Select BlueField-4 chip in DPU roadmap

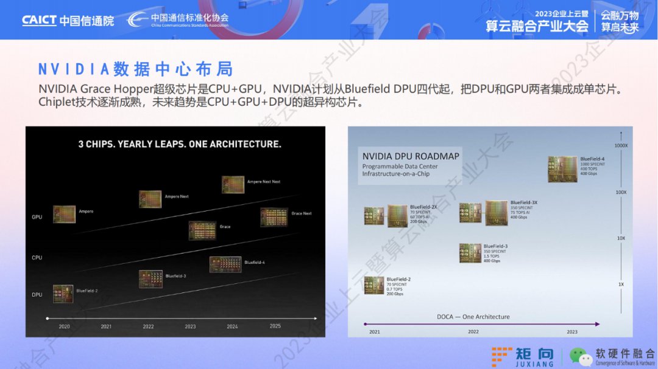[562, 169]
